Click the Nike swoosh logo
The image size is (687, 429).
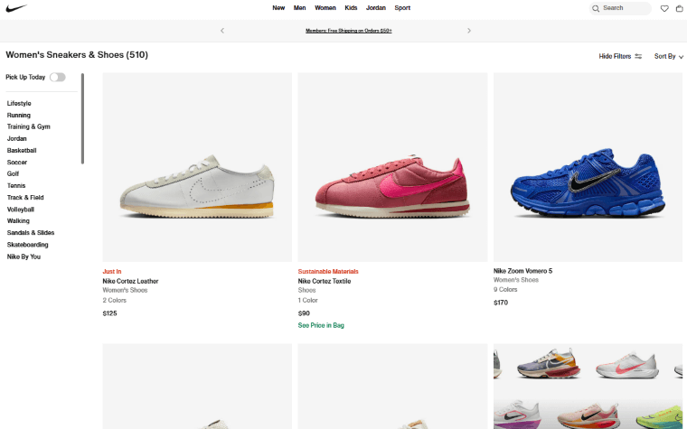tap(16, 8)
